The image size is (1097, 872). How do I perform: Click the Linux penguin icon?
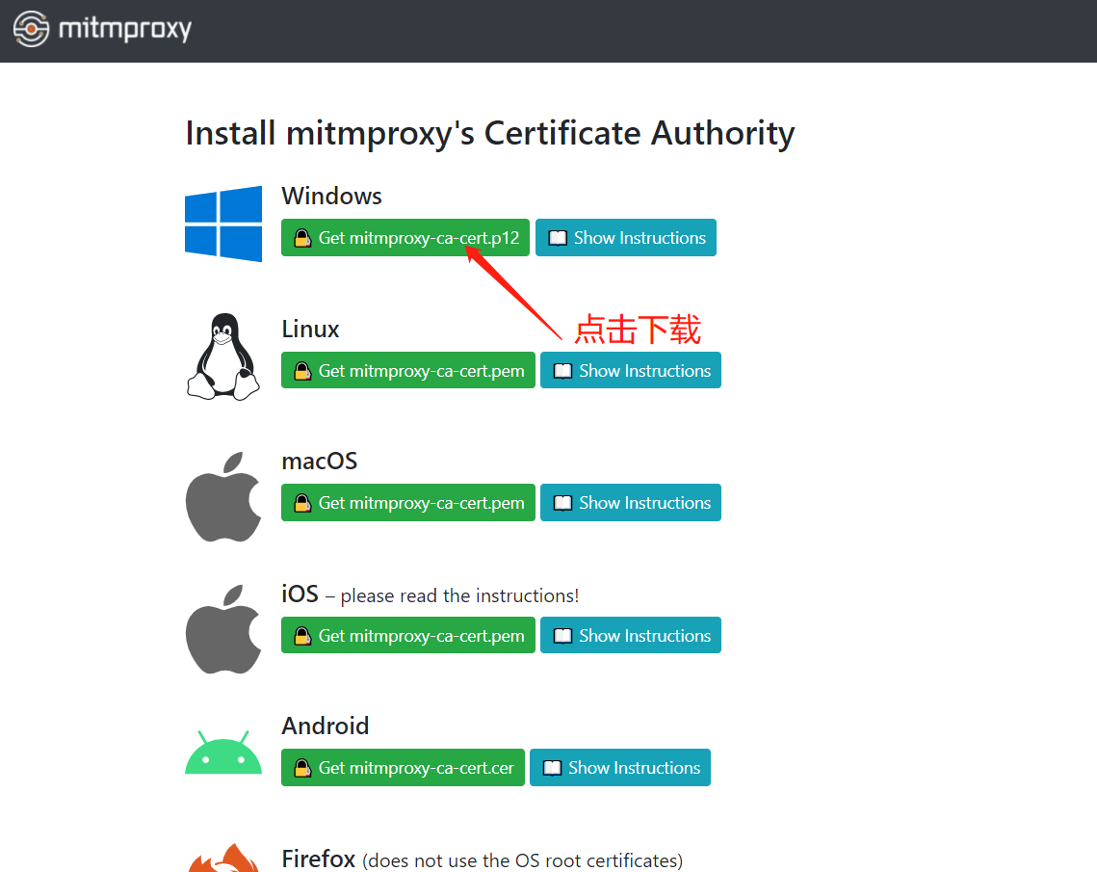click(223, 357)
